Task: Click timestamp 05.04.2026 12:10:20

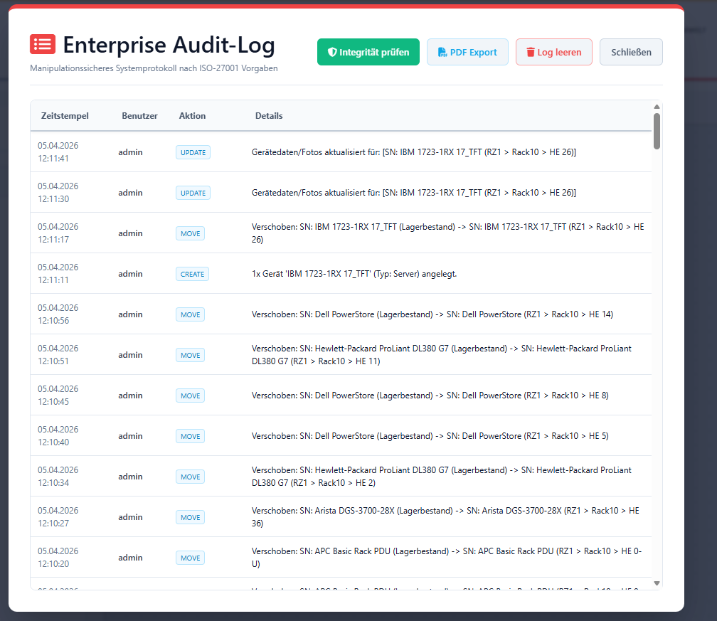Action: click(58, 558)
